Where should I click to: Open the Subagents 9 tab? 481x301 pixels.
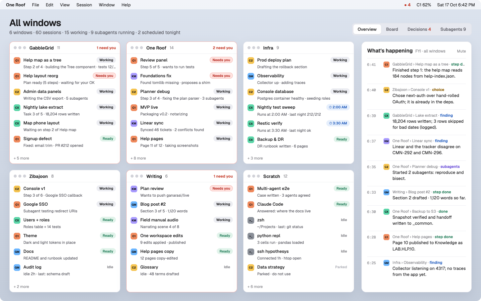tap(453, 29)
